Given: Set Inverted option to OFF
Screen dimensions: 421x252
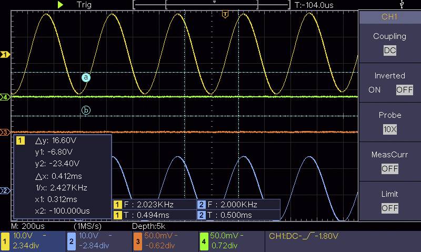Looking at the screenshot, I should coord(404,90).
